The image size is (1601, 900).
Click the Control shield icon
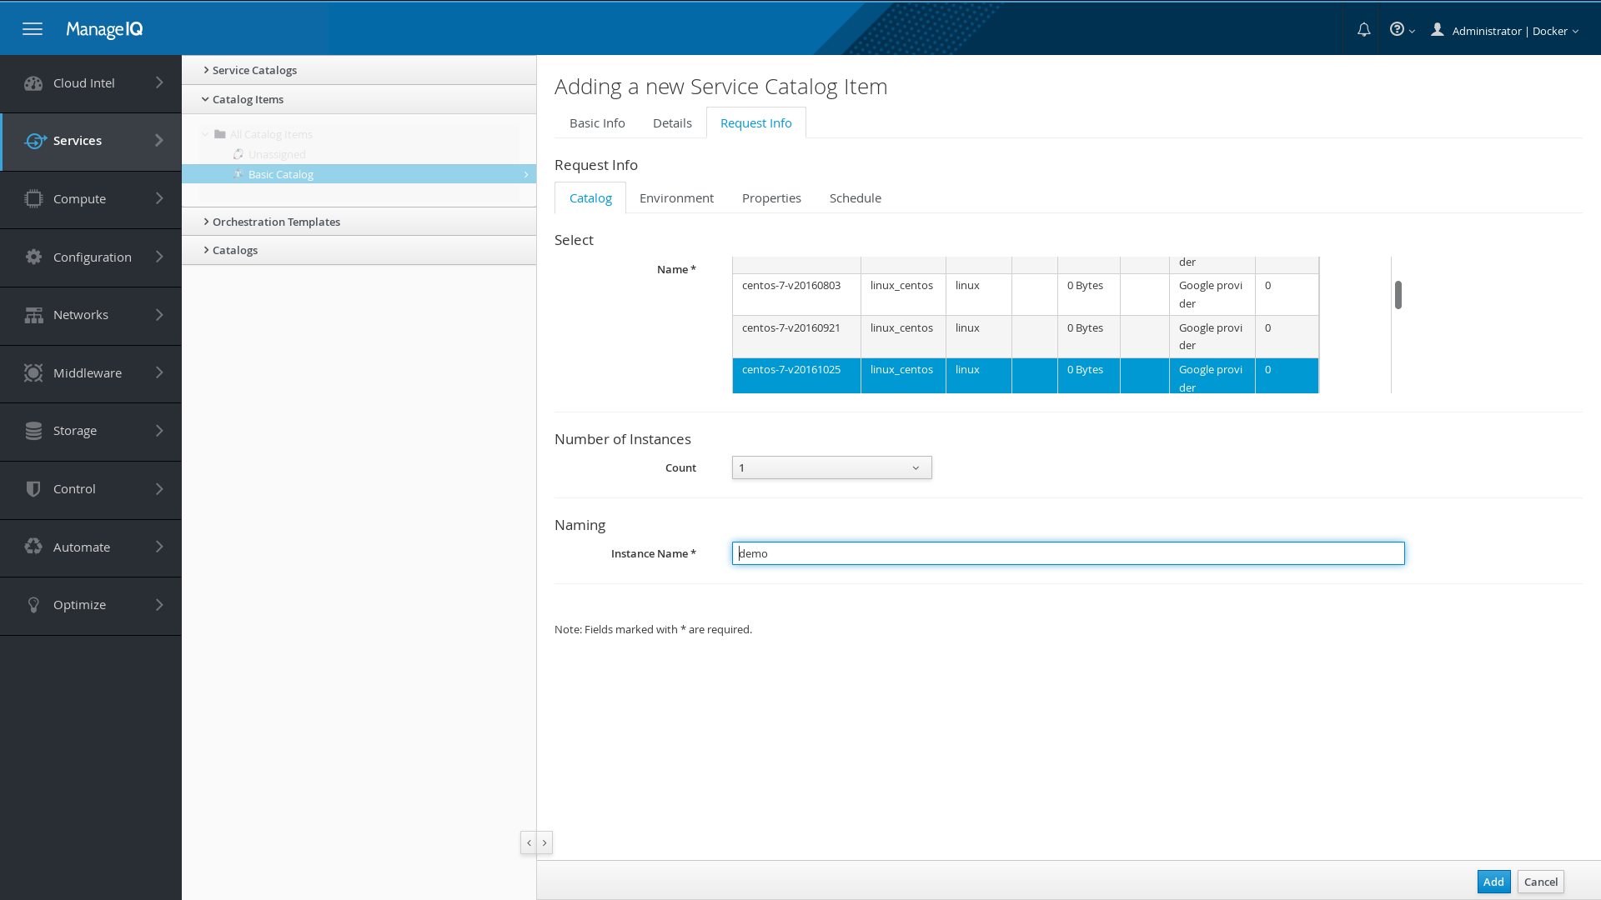click(x=33, y=489)
